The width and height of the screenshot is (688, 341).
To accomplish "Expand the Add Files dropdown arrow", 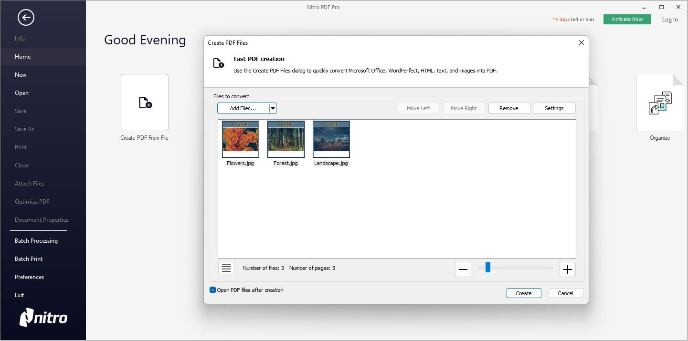I will pos(273,108).
